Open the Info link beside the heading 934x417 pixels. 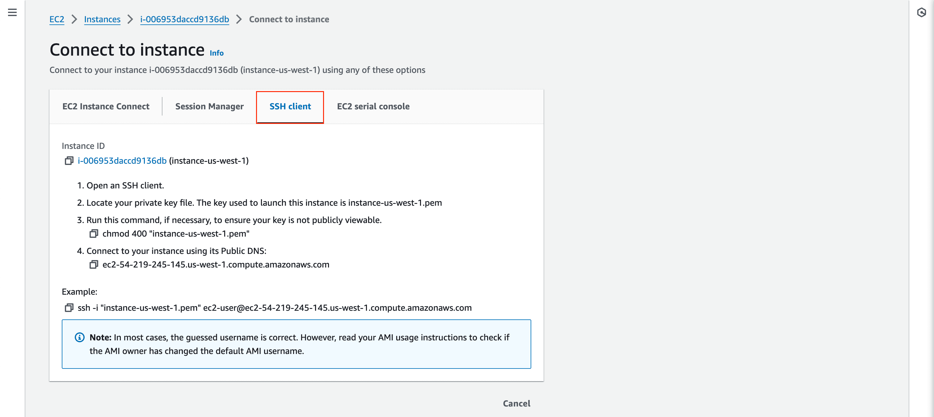click(x=217, y=53)
